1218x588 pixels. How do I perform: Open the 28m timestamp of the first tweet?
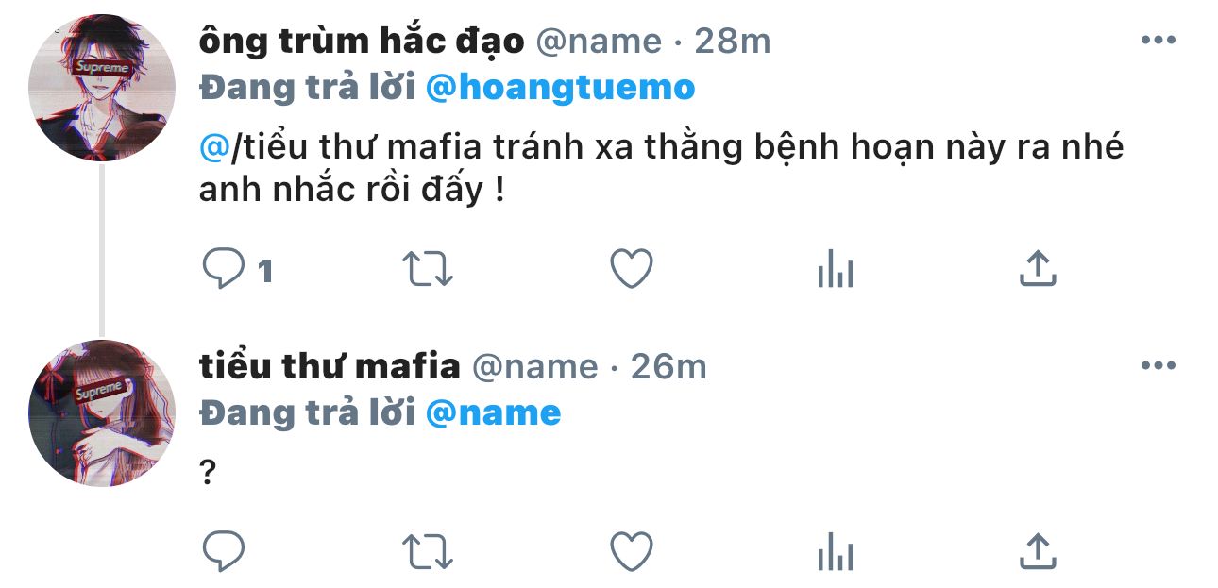[x=733, y=41]
